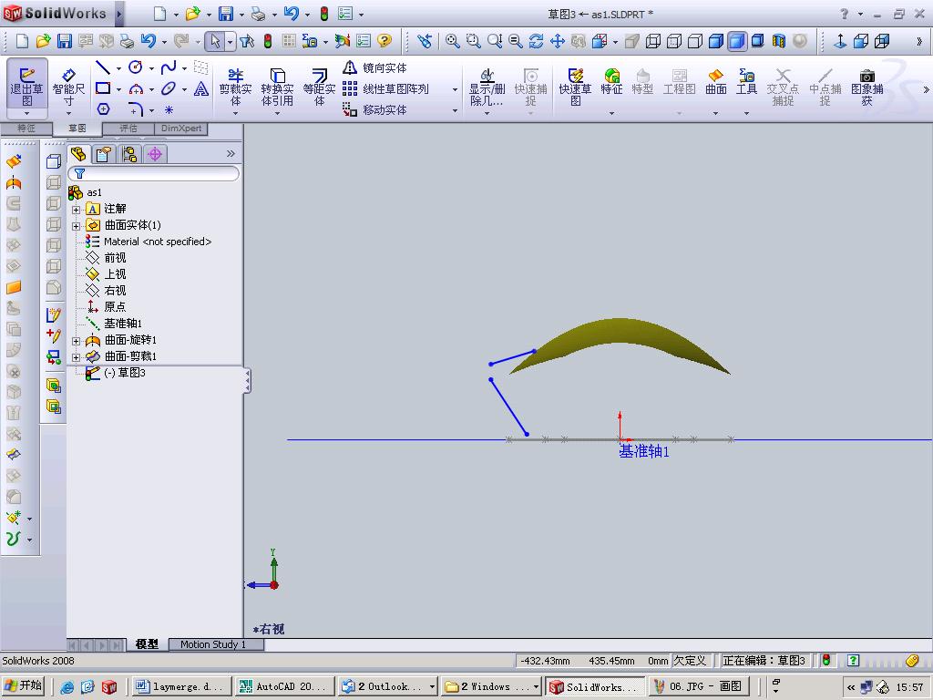Click Offset Entities (等距实体) tool

[x=320, y=87]
